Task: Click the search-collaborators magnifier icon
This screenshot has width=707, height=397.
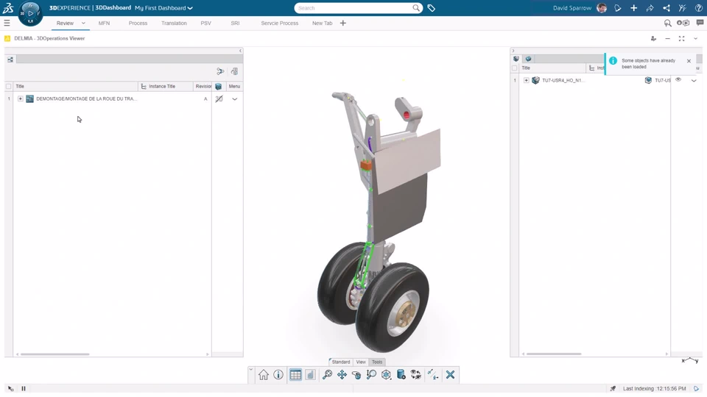Action: [668, 23]
